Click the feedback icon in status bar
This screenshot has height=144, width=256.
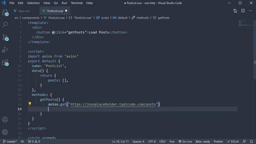coord(244,141)
